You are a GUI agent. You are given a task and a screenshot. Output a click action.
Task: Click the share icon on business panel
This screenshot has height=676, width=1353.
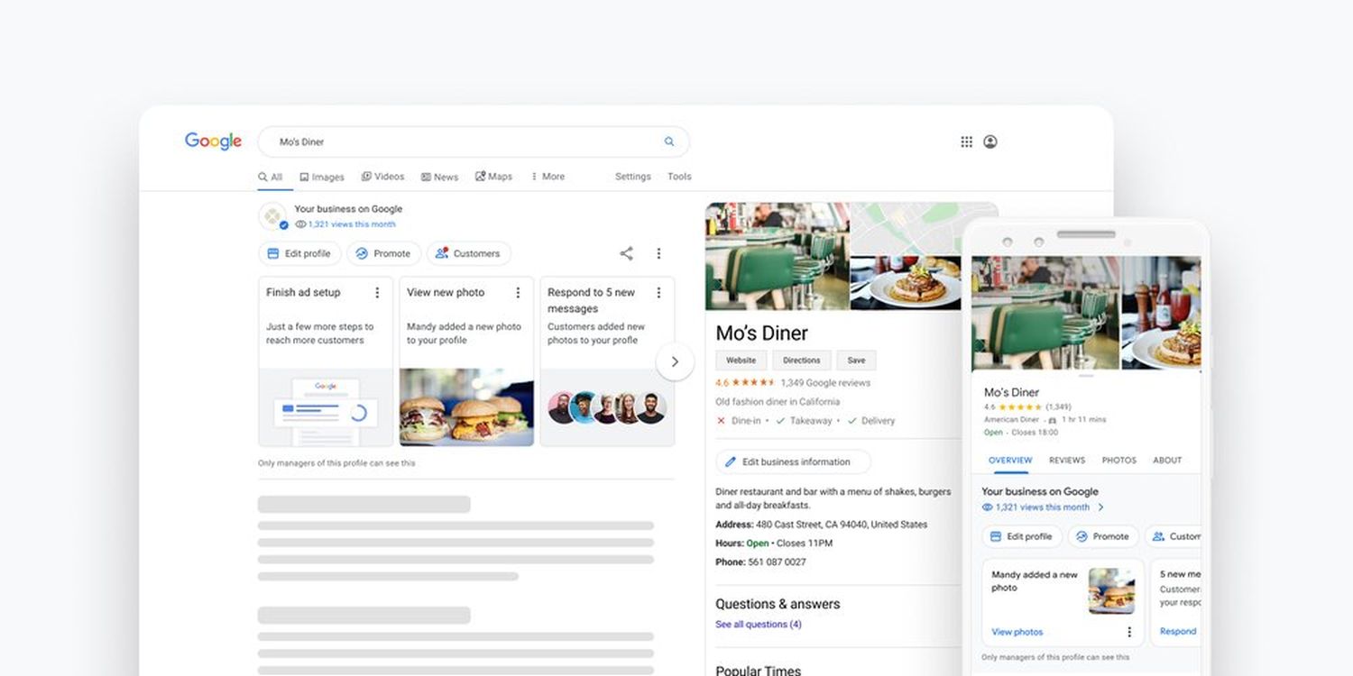626,253
